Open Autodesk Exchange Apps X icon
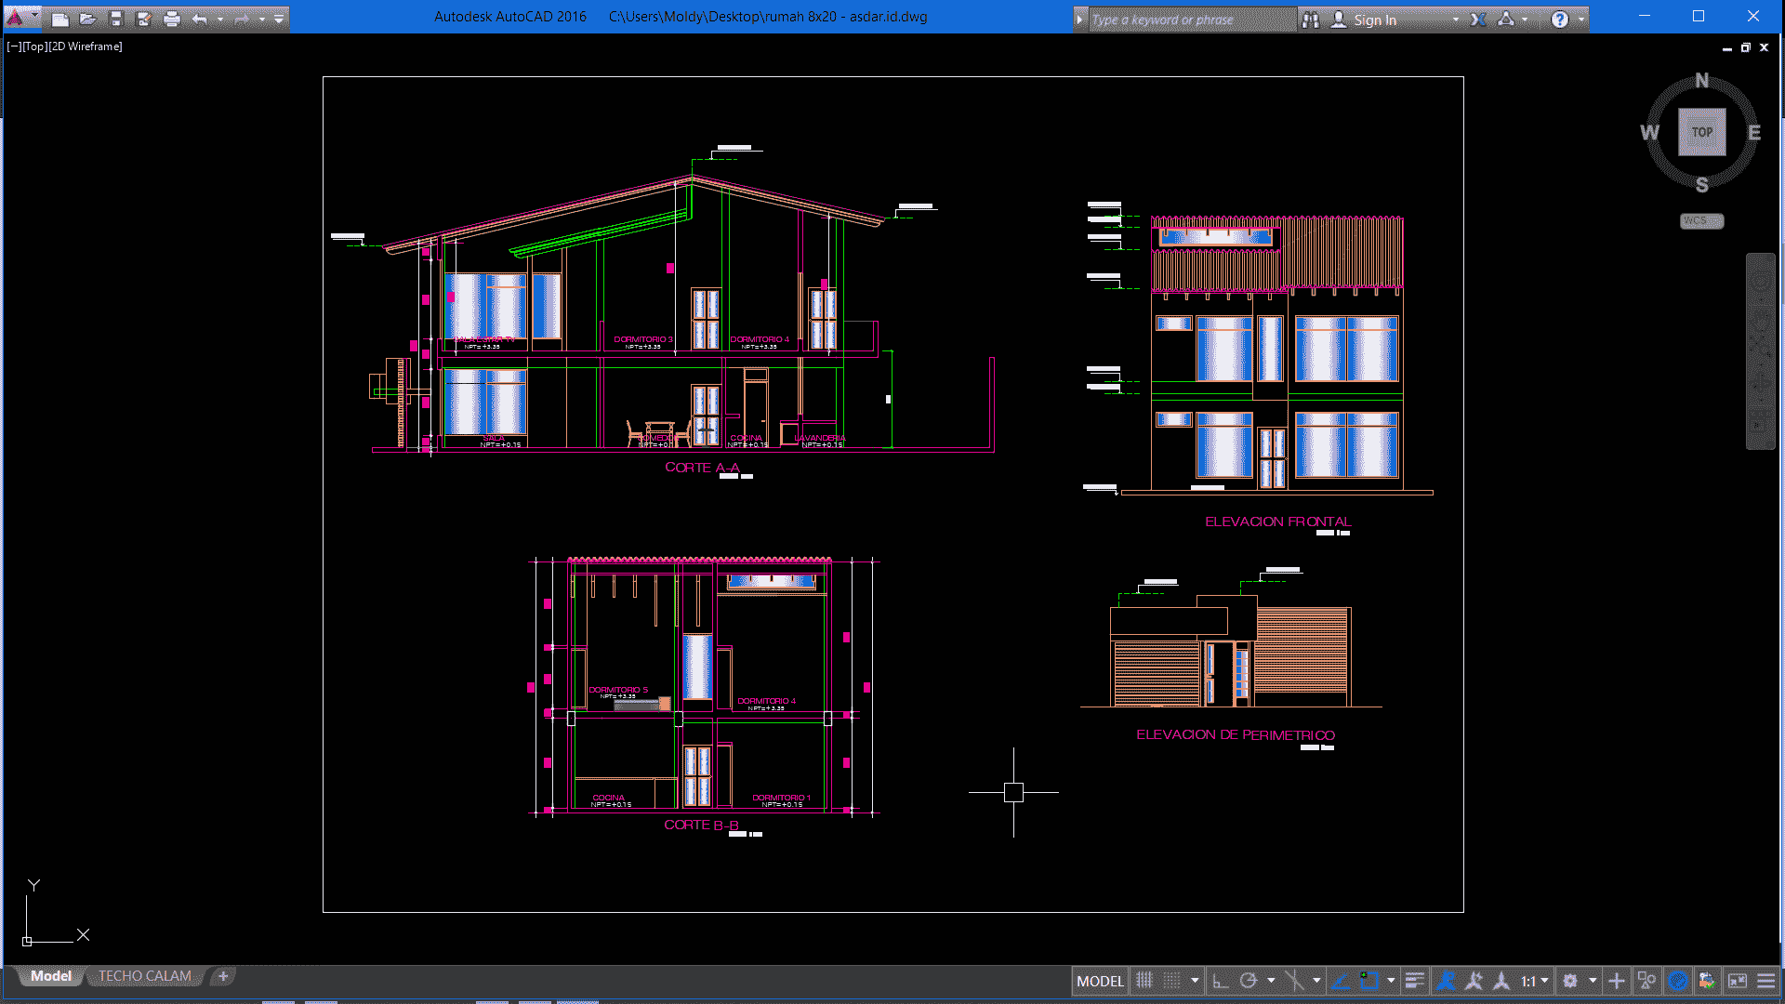 [x=1478, y=20]
